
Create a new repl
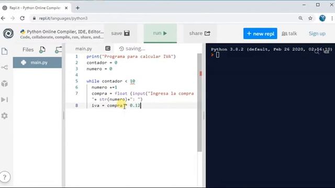click(x=260, y=33)
